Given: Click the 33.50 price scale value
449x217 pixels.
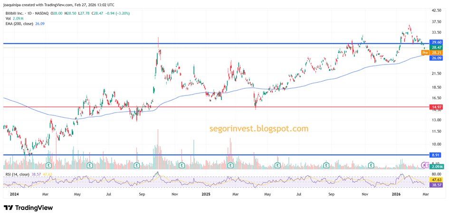Looking at the screenshot, I should [x=437, y=32].
